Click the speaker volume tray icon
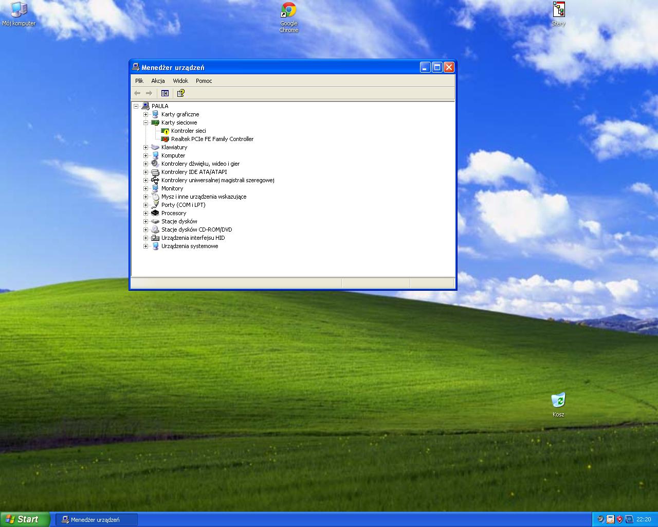The width and height of the screenshot is (658, 527). [x=600, y=519]
